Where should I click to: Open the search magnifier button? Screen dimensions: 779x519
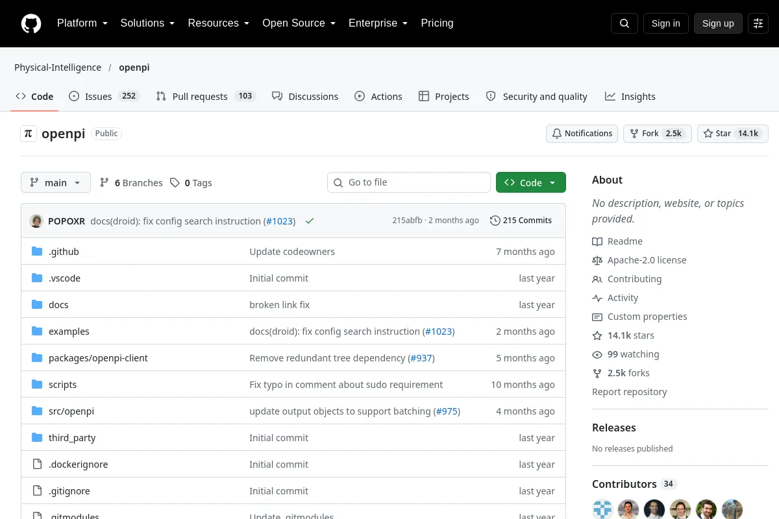click(x=624, y=23)
